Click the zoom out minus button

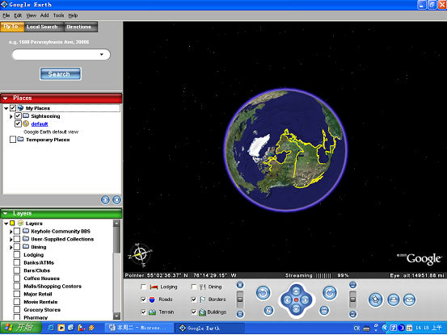tap(240, 314)
